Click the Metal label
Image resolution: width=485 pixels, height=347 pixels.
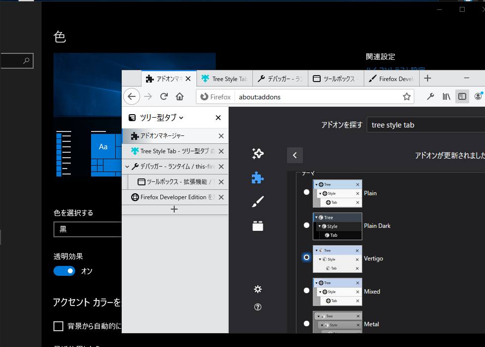click(x=372, y=324)
